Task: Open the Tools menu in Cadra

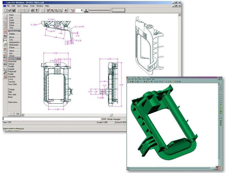Action: [32, 6]
